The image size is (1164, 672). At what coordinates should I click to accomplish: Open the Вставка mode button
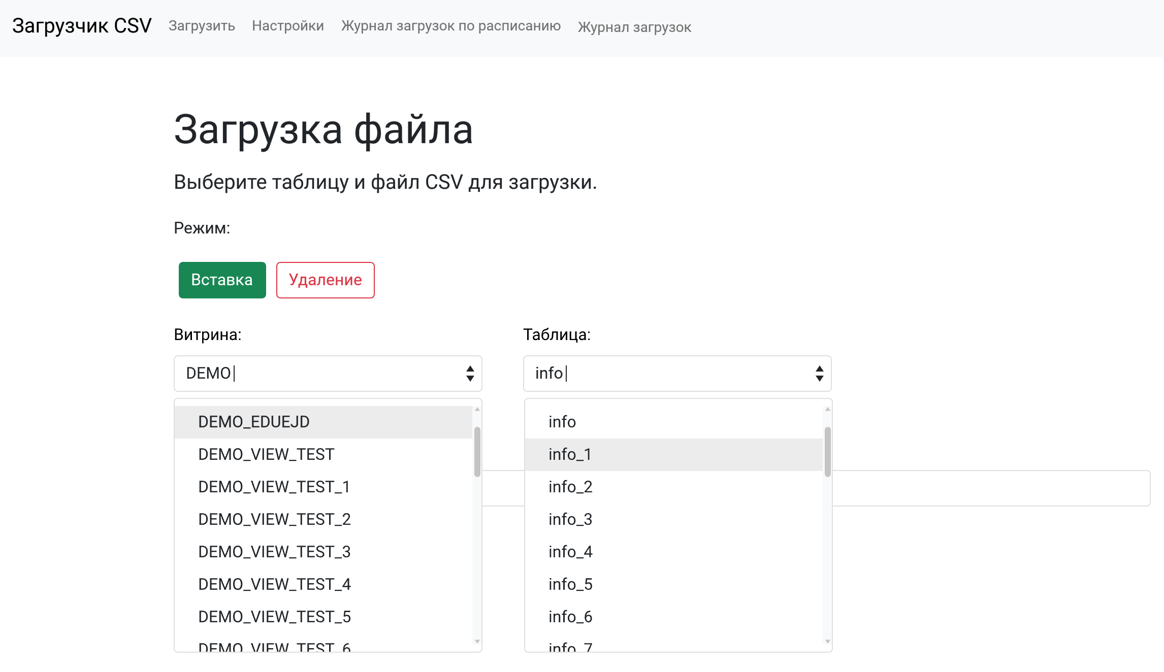pos(222,280)
